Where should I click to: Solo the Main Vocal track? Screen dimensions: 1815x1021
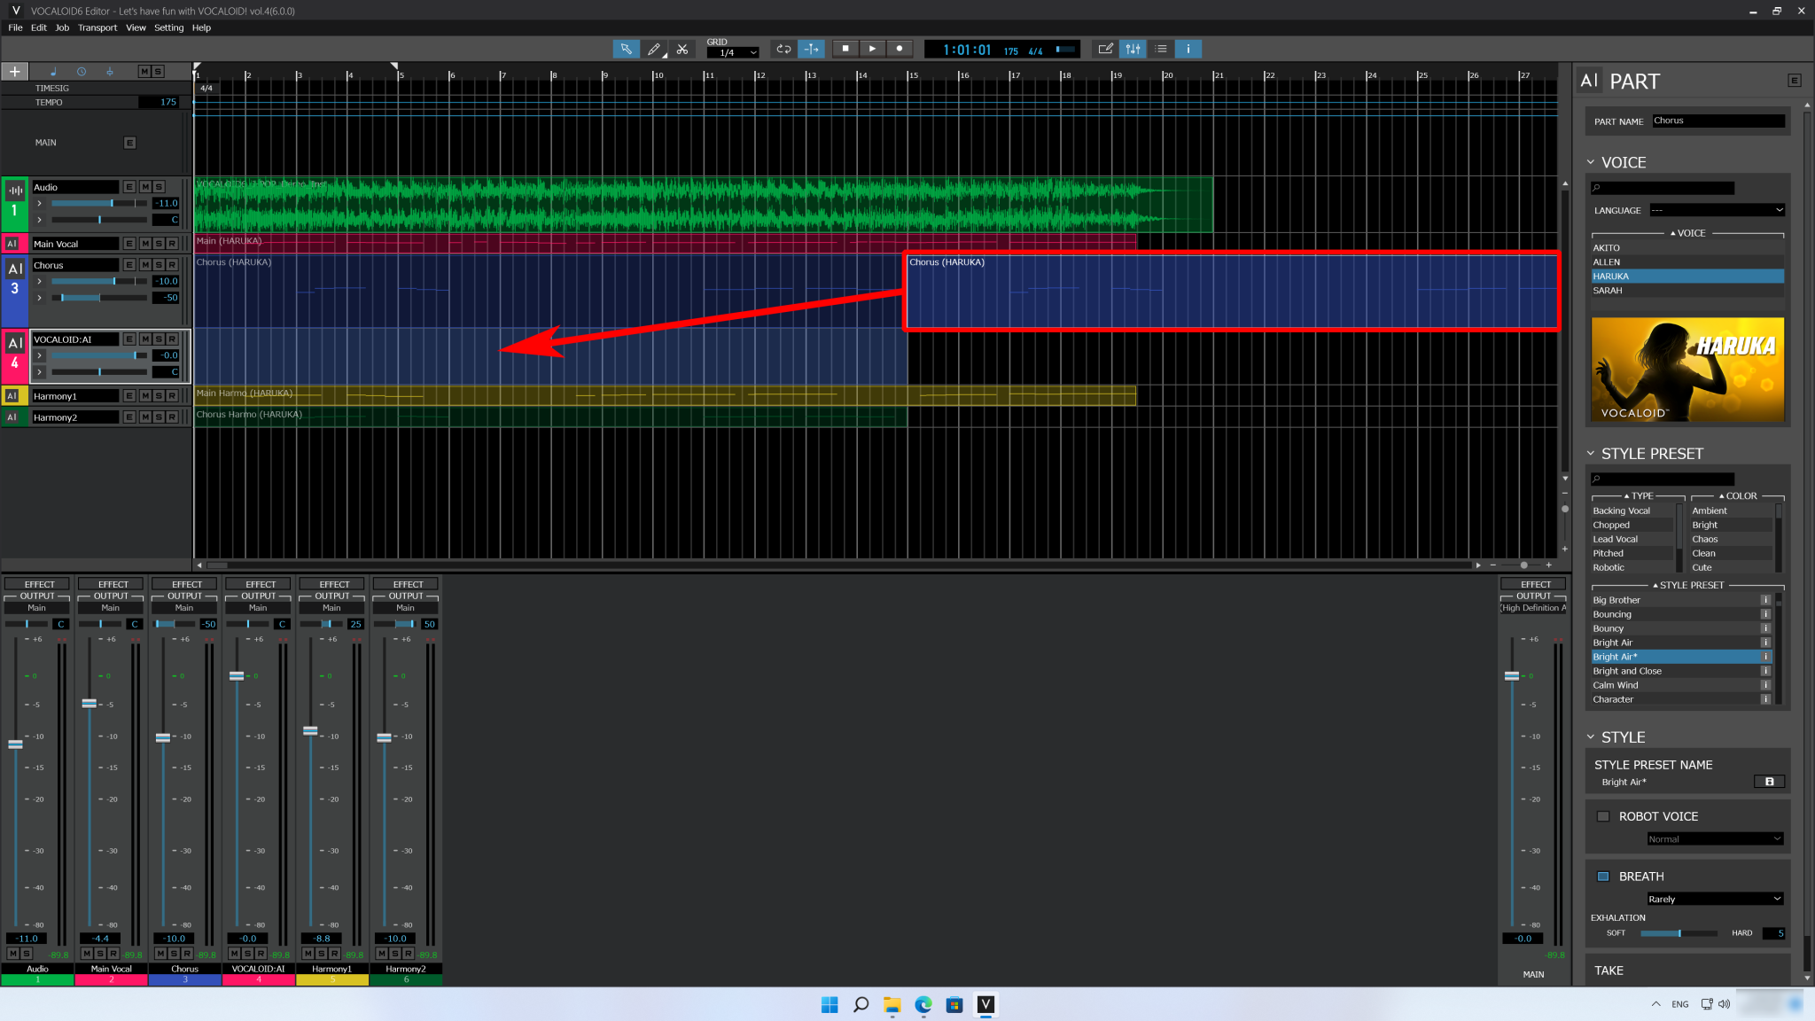pyautogui.click(x=156, y=243)
